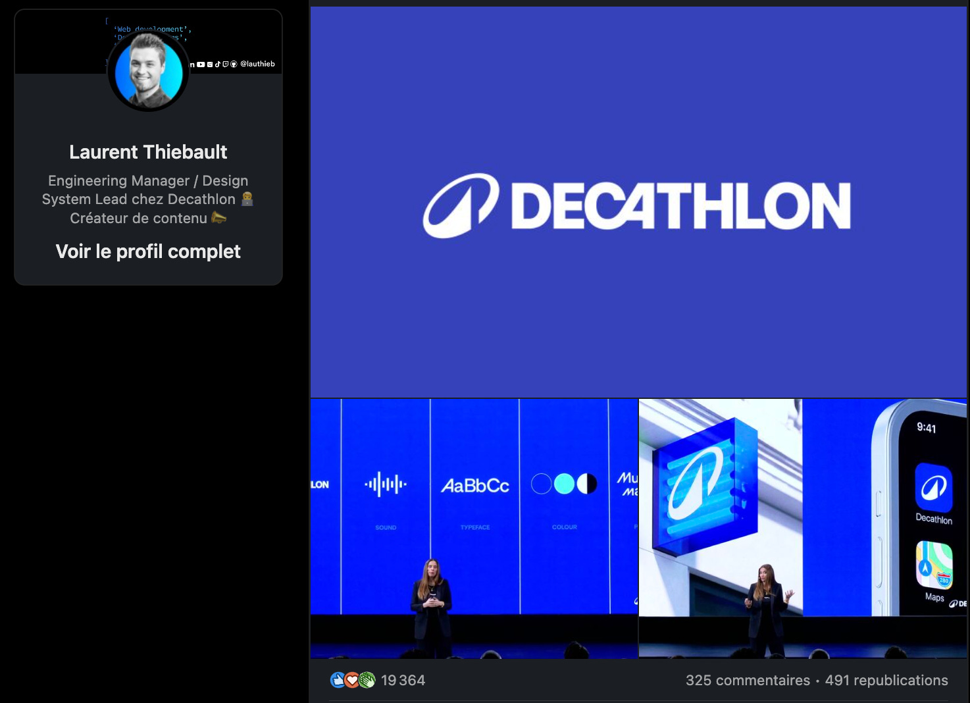Open Laurent Thiebault's profile picture
This screenshot has width=970, height=703.
pyautogui.click(x=148, y=70)
